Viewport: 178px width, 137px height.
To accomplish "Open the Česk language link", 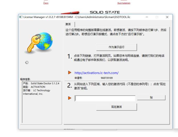I will (46, 3).
